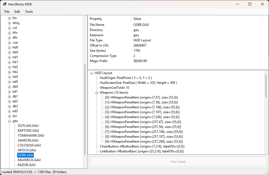Expand the hb2 folder node
The image size is (269, 175).
[x=10, y=72]
